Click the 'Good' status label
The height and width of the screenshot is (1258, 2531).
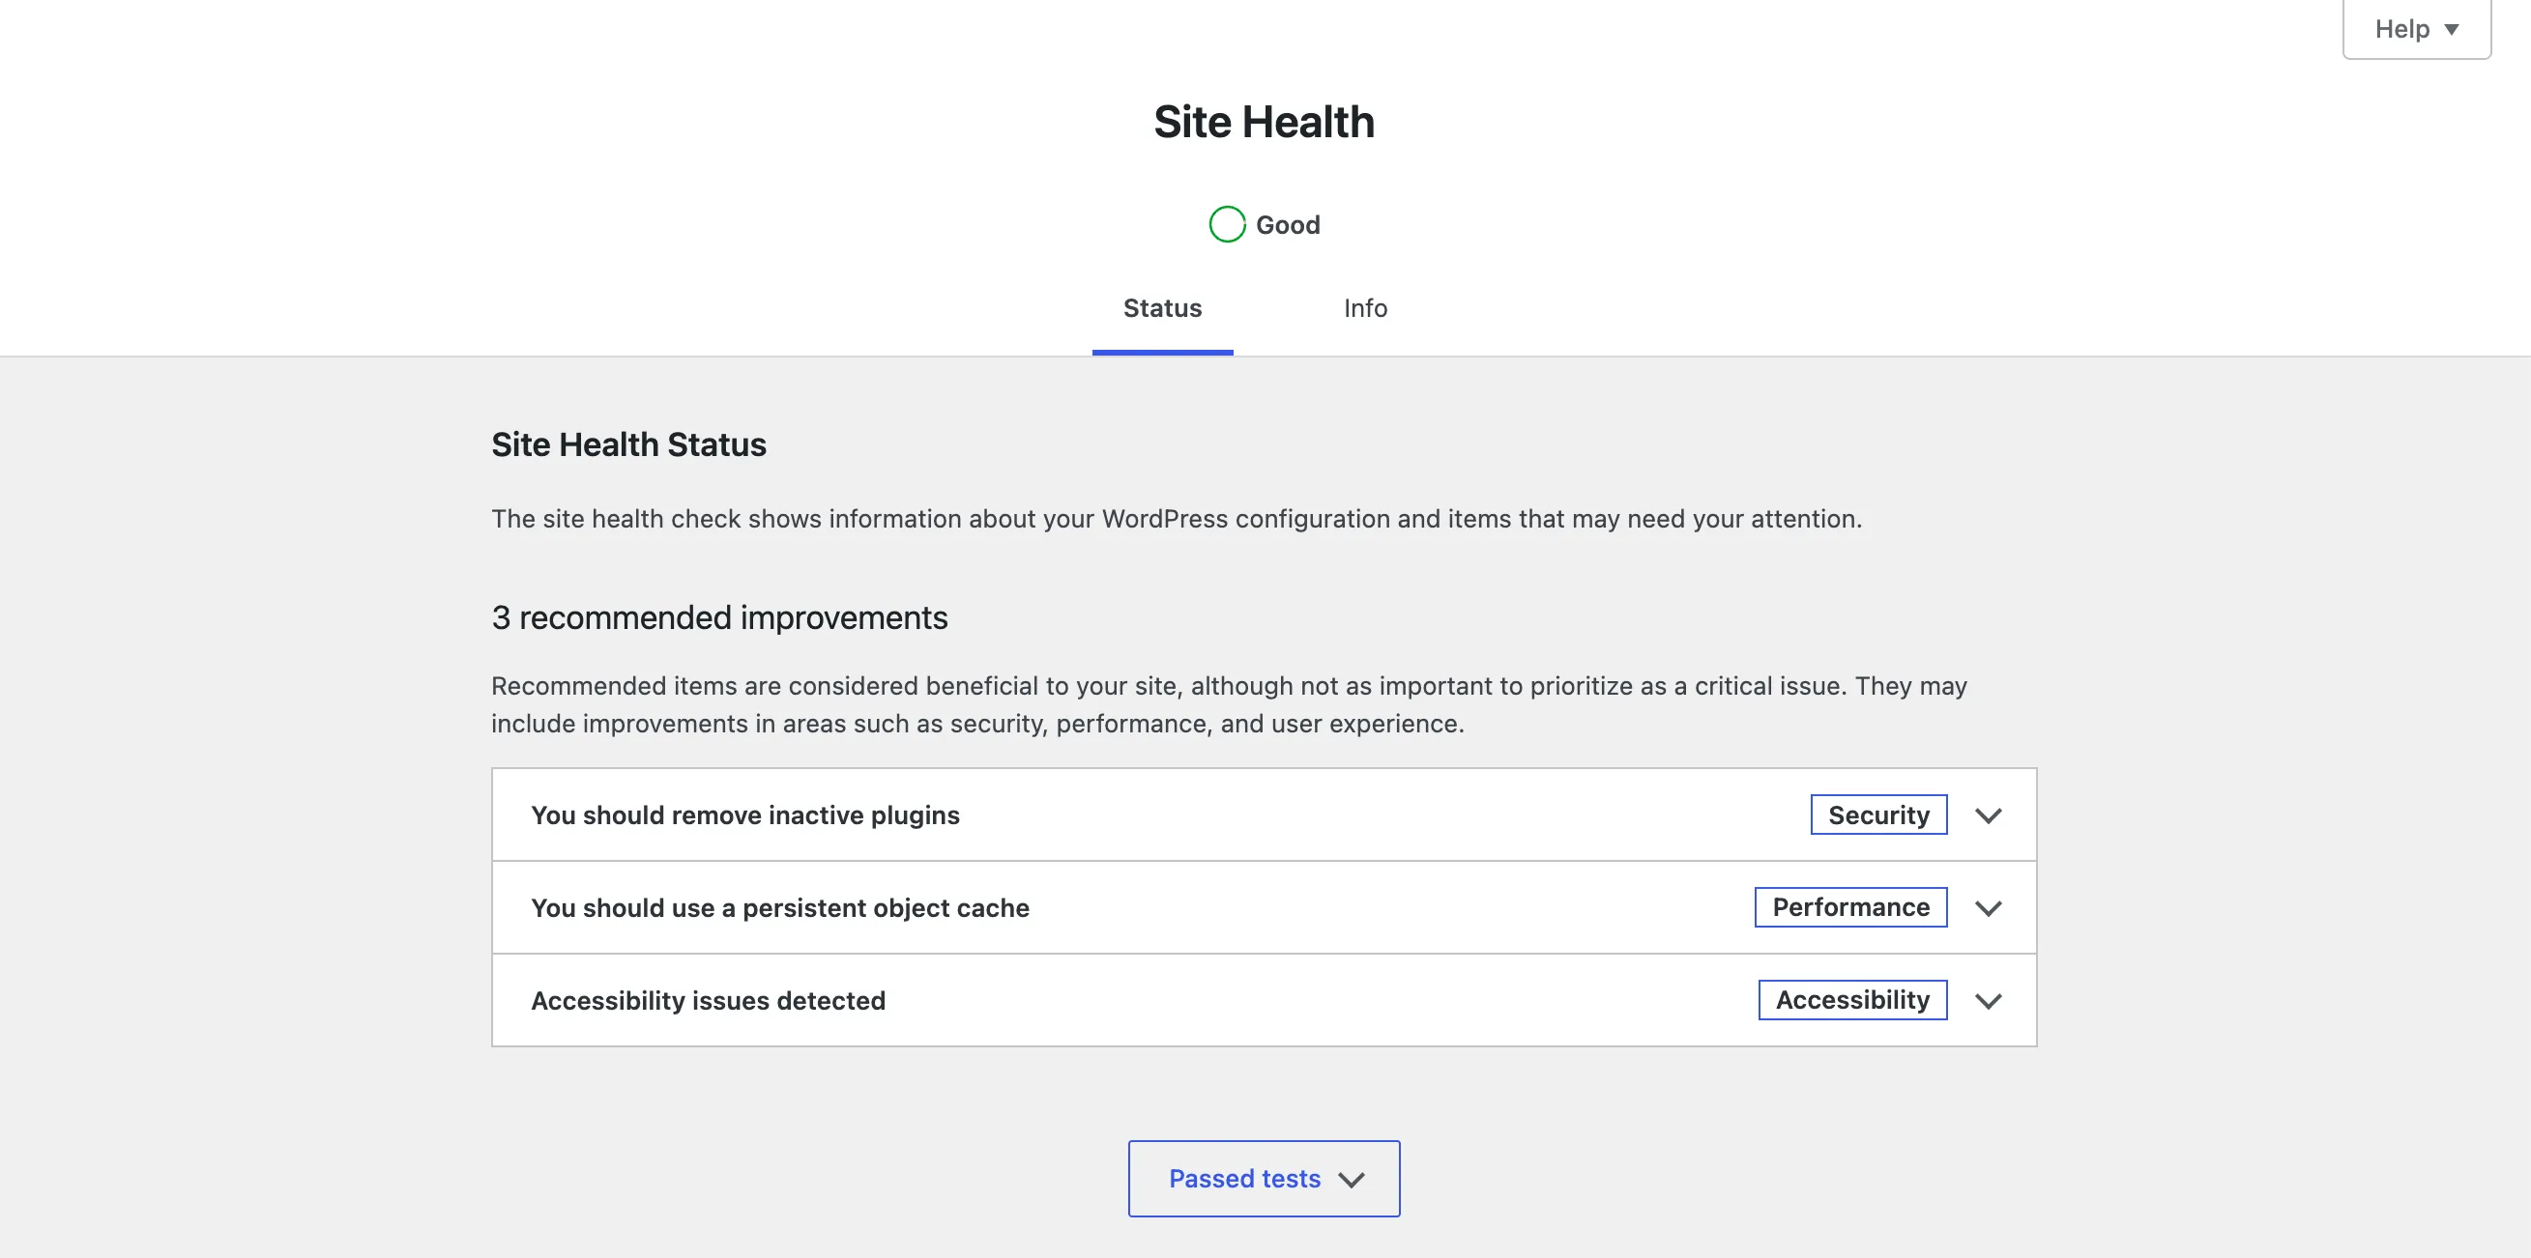click(x=1287, y=225)
